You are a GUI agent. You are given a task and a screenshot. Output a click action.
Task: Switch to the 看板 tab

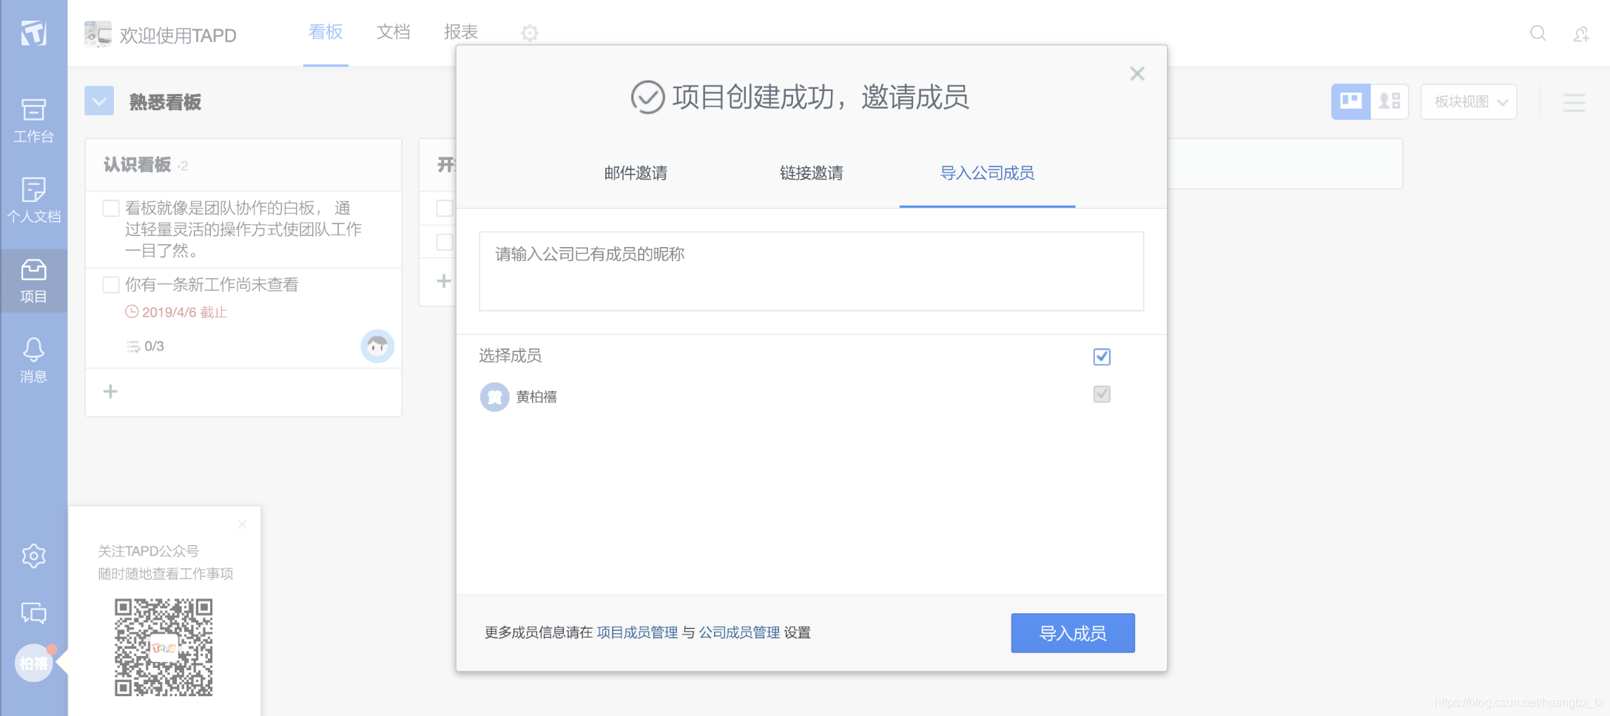click(326, 33)
